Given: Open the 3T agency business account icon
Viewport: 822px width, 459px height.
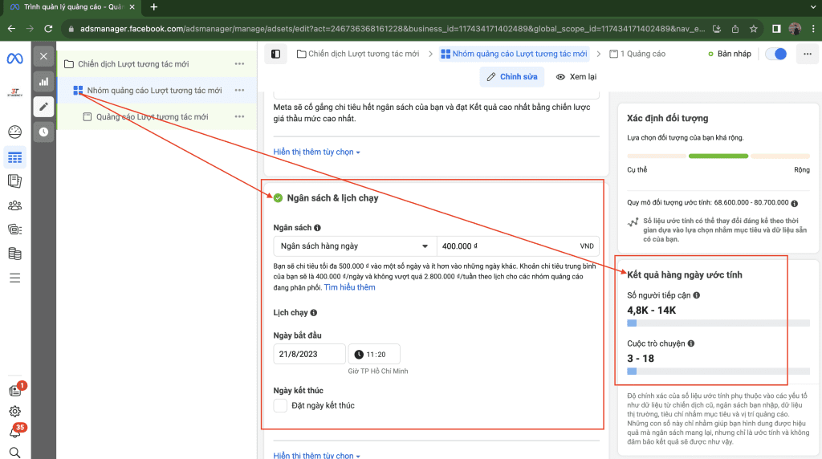Looking at the screenshot, I should pyautogui.click(x=14, y=93).
